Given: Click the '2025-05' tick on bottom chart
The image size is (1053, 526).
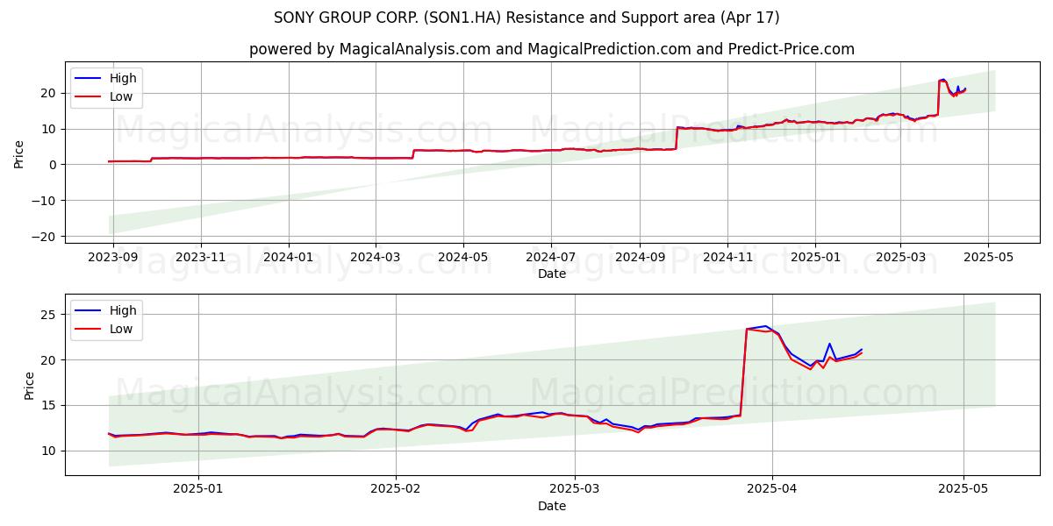Looking at the screenshot, I should point(963,490).
